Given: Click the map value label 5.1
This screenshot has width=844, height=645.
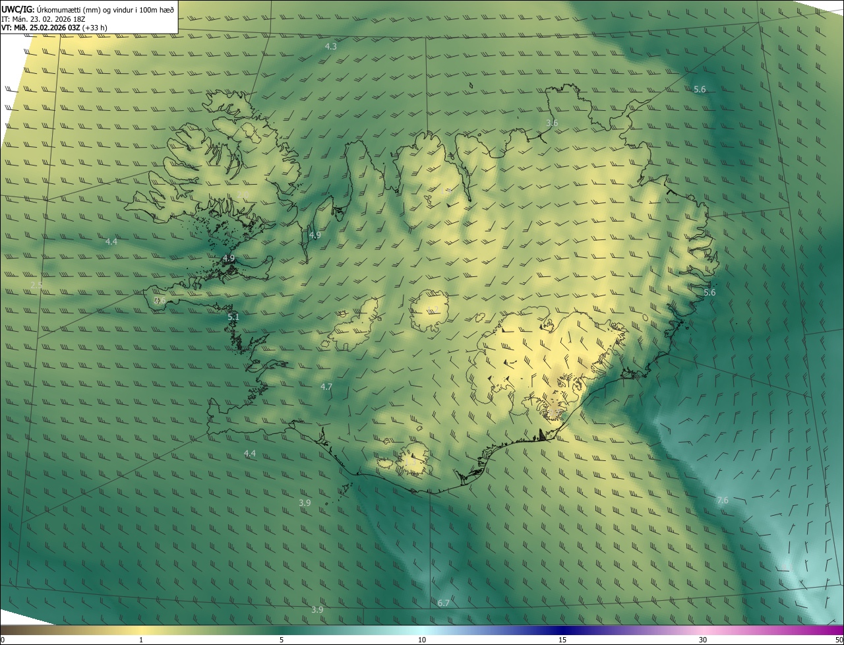Looking at the screenshot, I should pos(233,317).
